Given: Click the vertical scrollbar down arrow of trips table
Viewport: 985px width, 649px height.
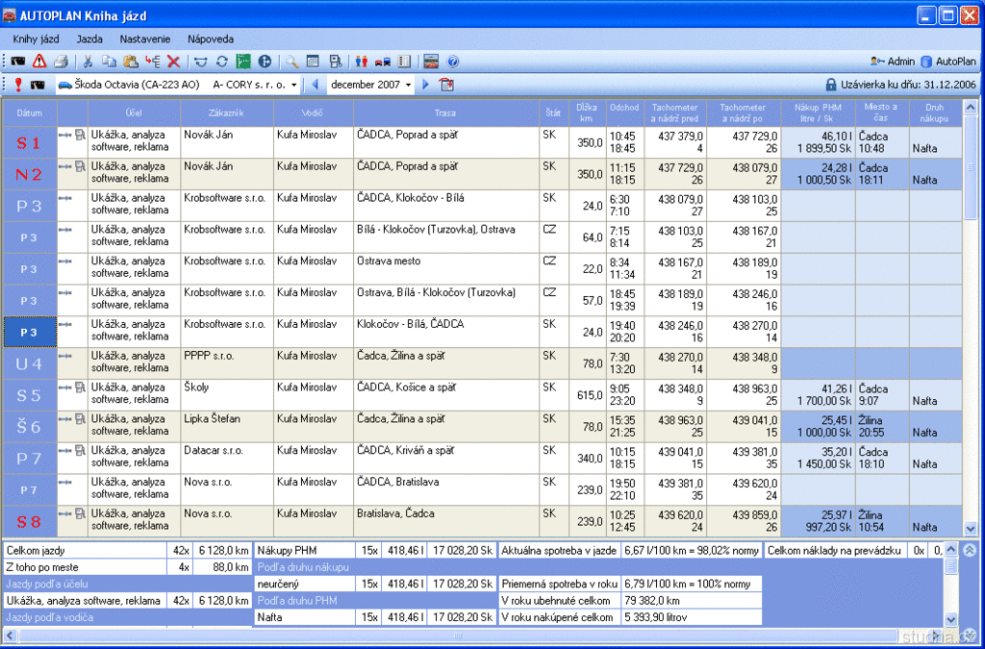Looking at the screenshot, I should click(x=970, y=529).
